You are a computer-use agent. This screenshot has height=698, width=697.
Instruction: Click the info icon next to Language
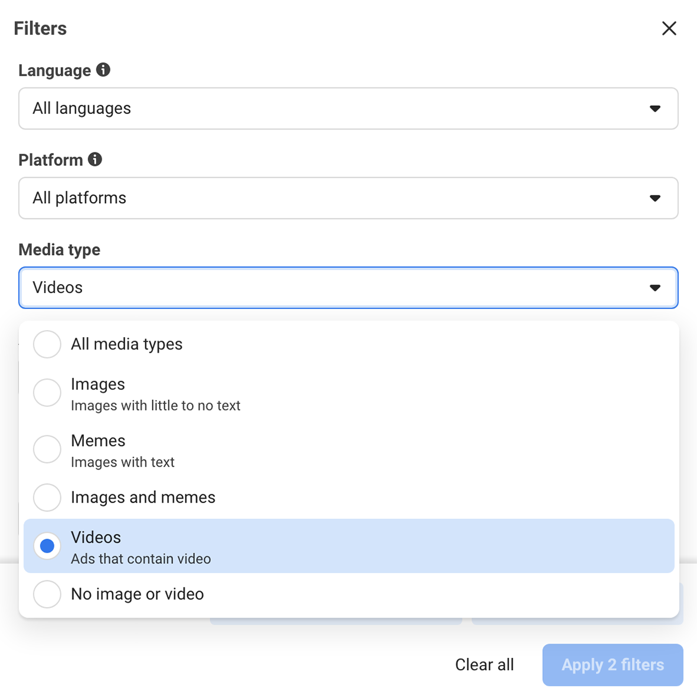103,70
